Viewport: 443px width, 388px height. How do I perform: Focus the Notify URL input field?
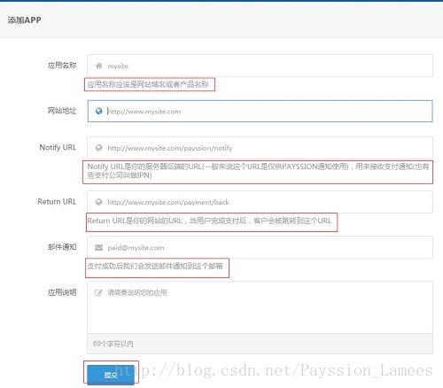click(x=260, y=148)
